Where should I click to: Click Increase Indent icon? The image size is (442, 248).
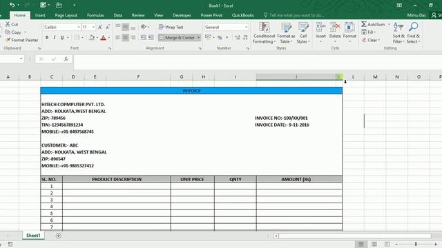[x=151, y=37]
